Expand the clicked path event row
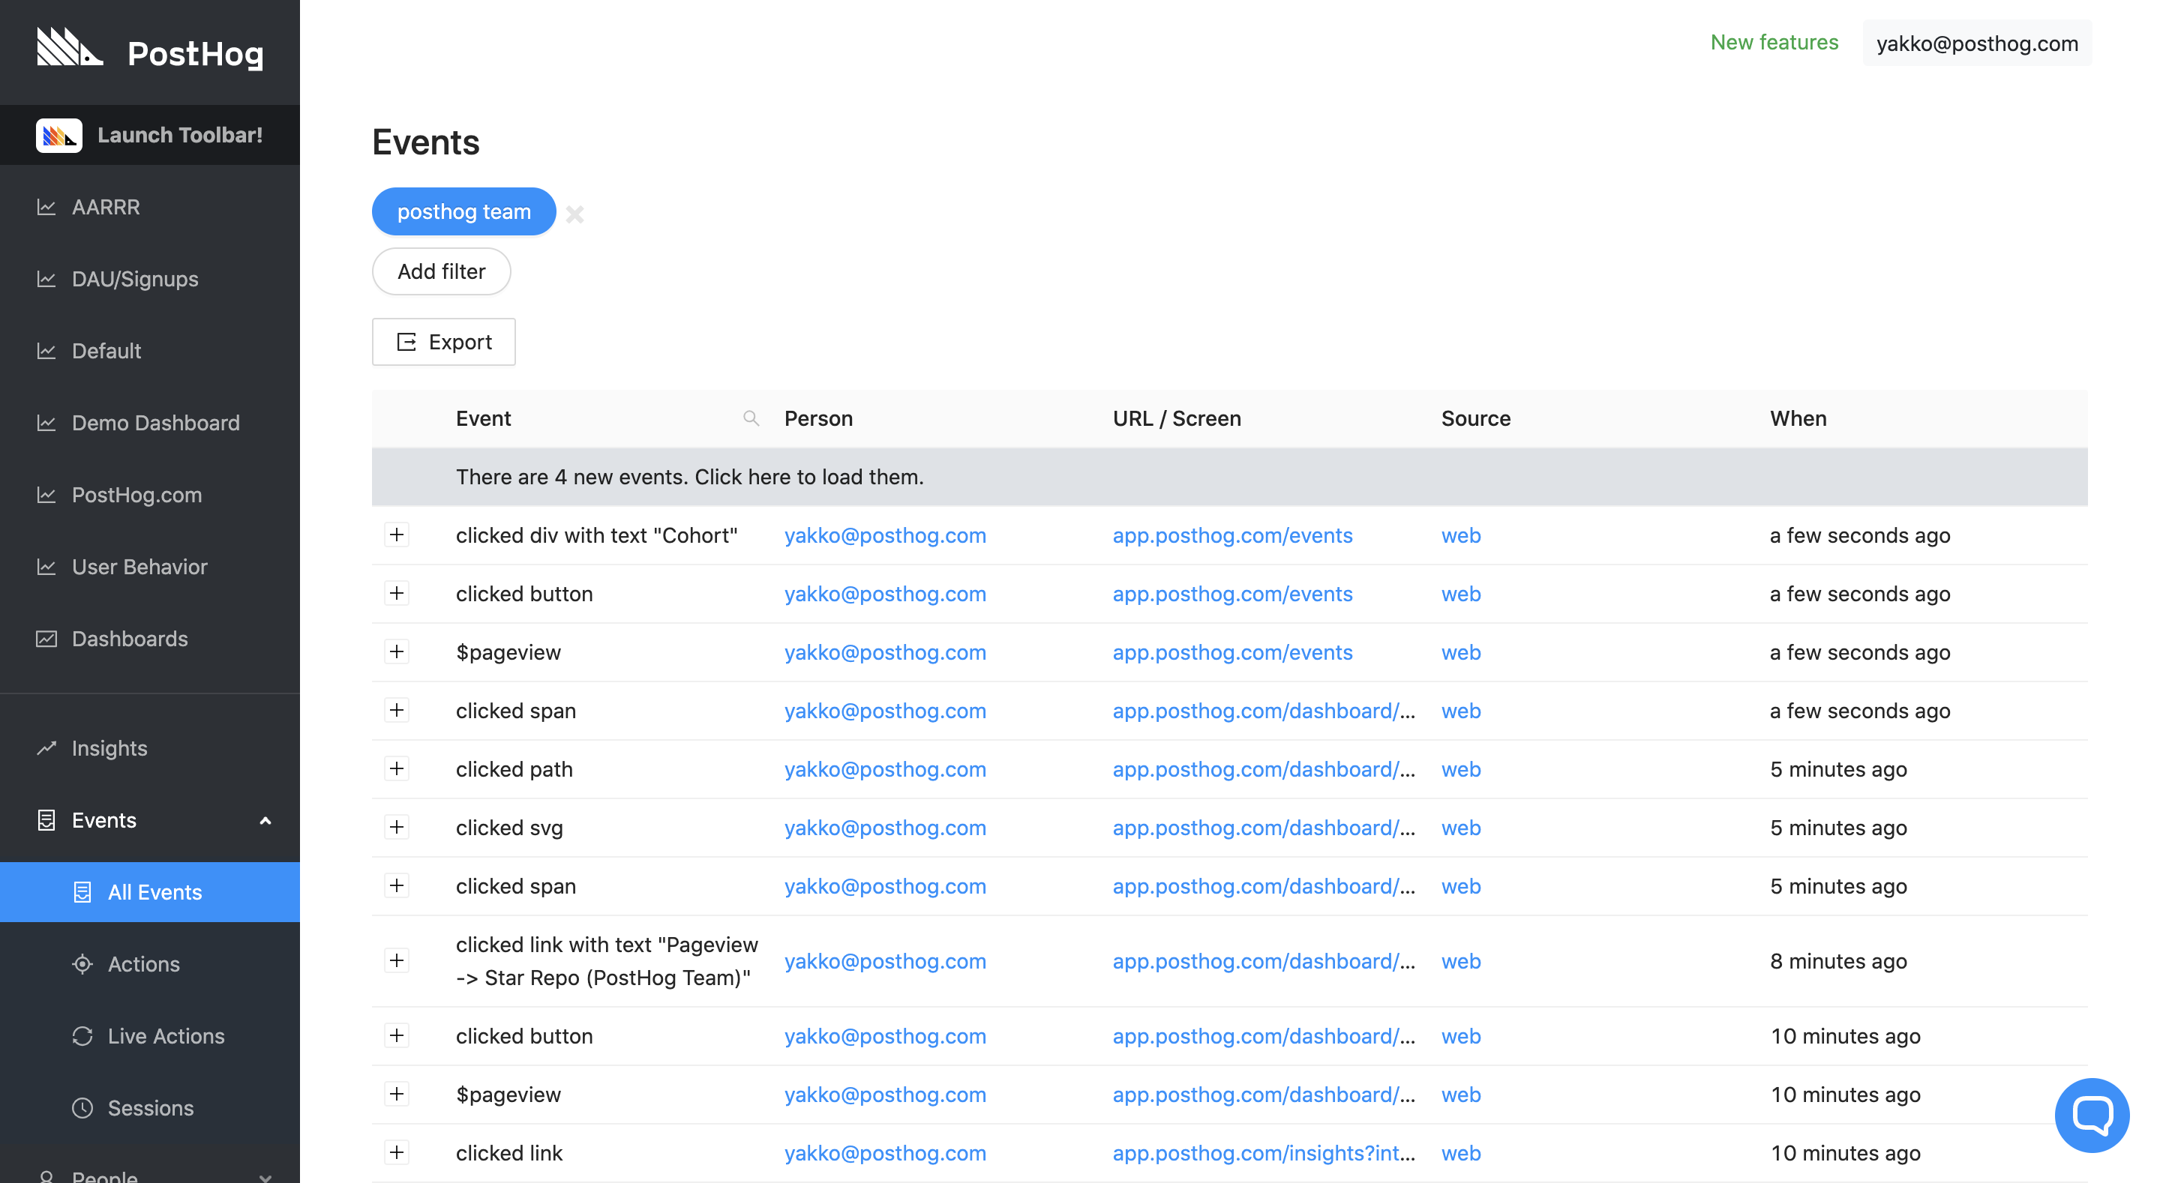Viewport: 2160px width, 1183px height. point(397,769)
